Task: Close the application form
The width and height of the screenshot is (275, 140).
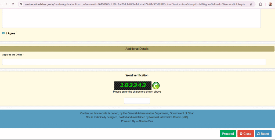Action: (x=245, y=134)
